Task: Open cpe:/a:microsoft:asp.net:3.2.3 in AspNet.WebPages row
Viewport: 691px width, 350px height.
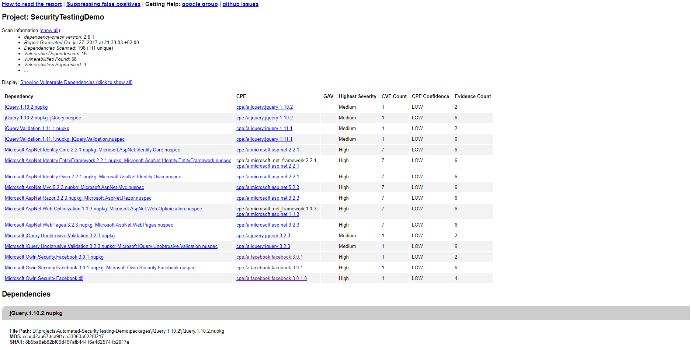Action: click(268, 225)
